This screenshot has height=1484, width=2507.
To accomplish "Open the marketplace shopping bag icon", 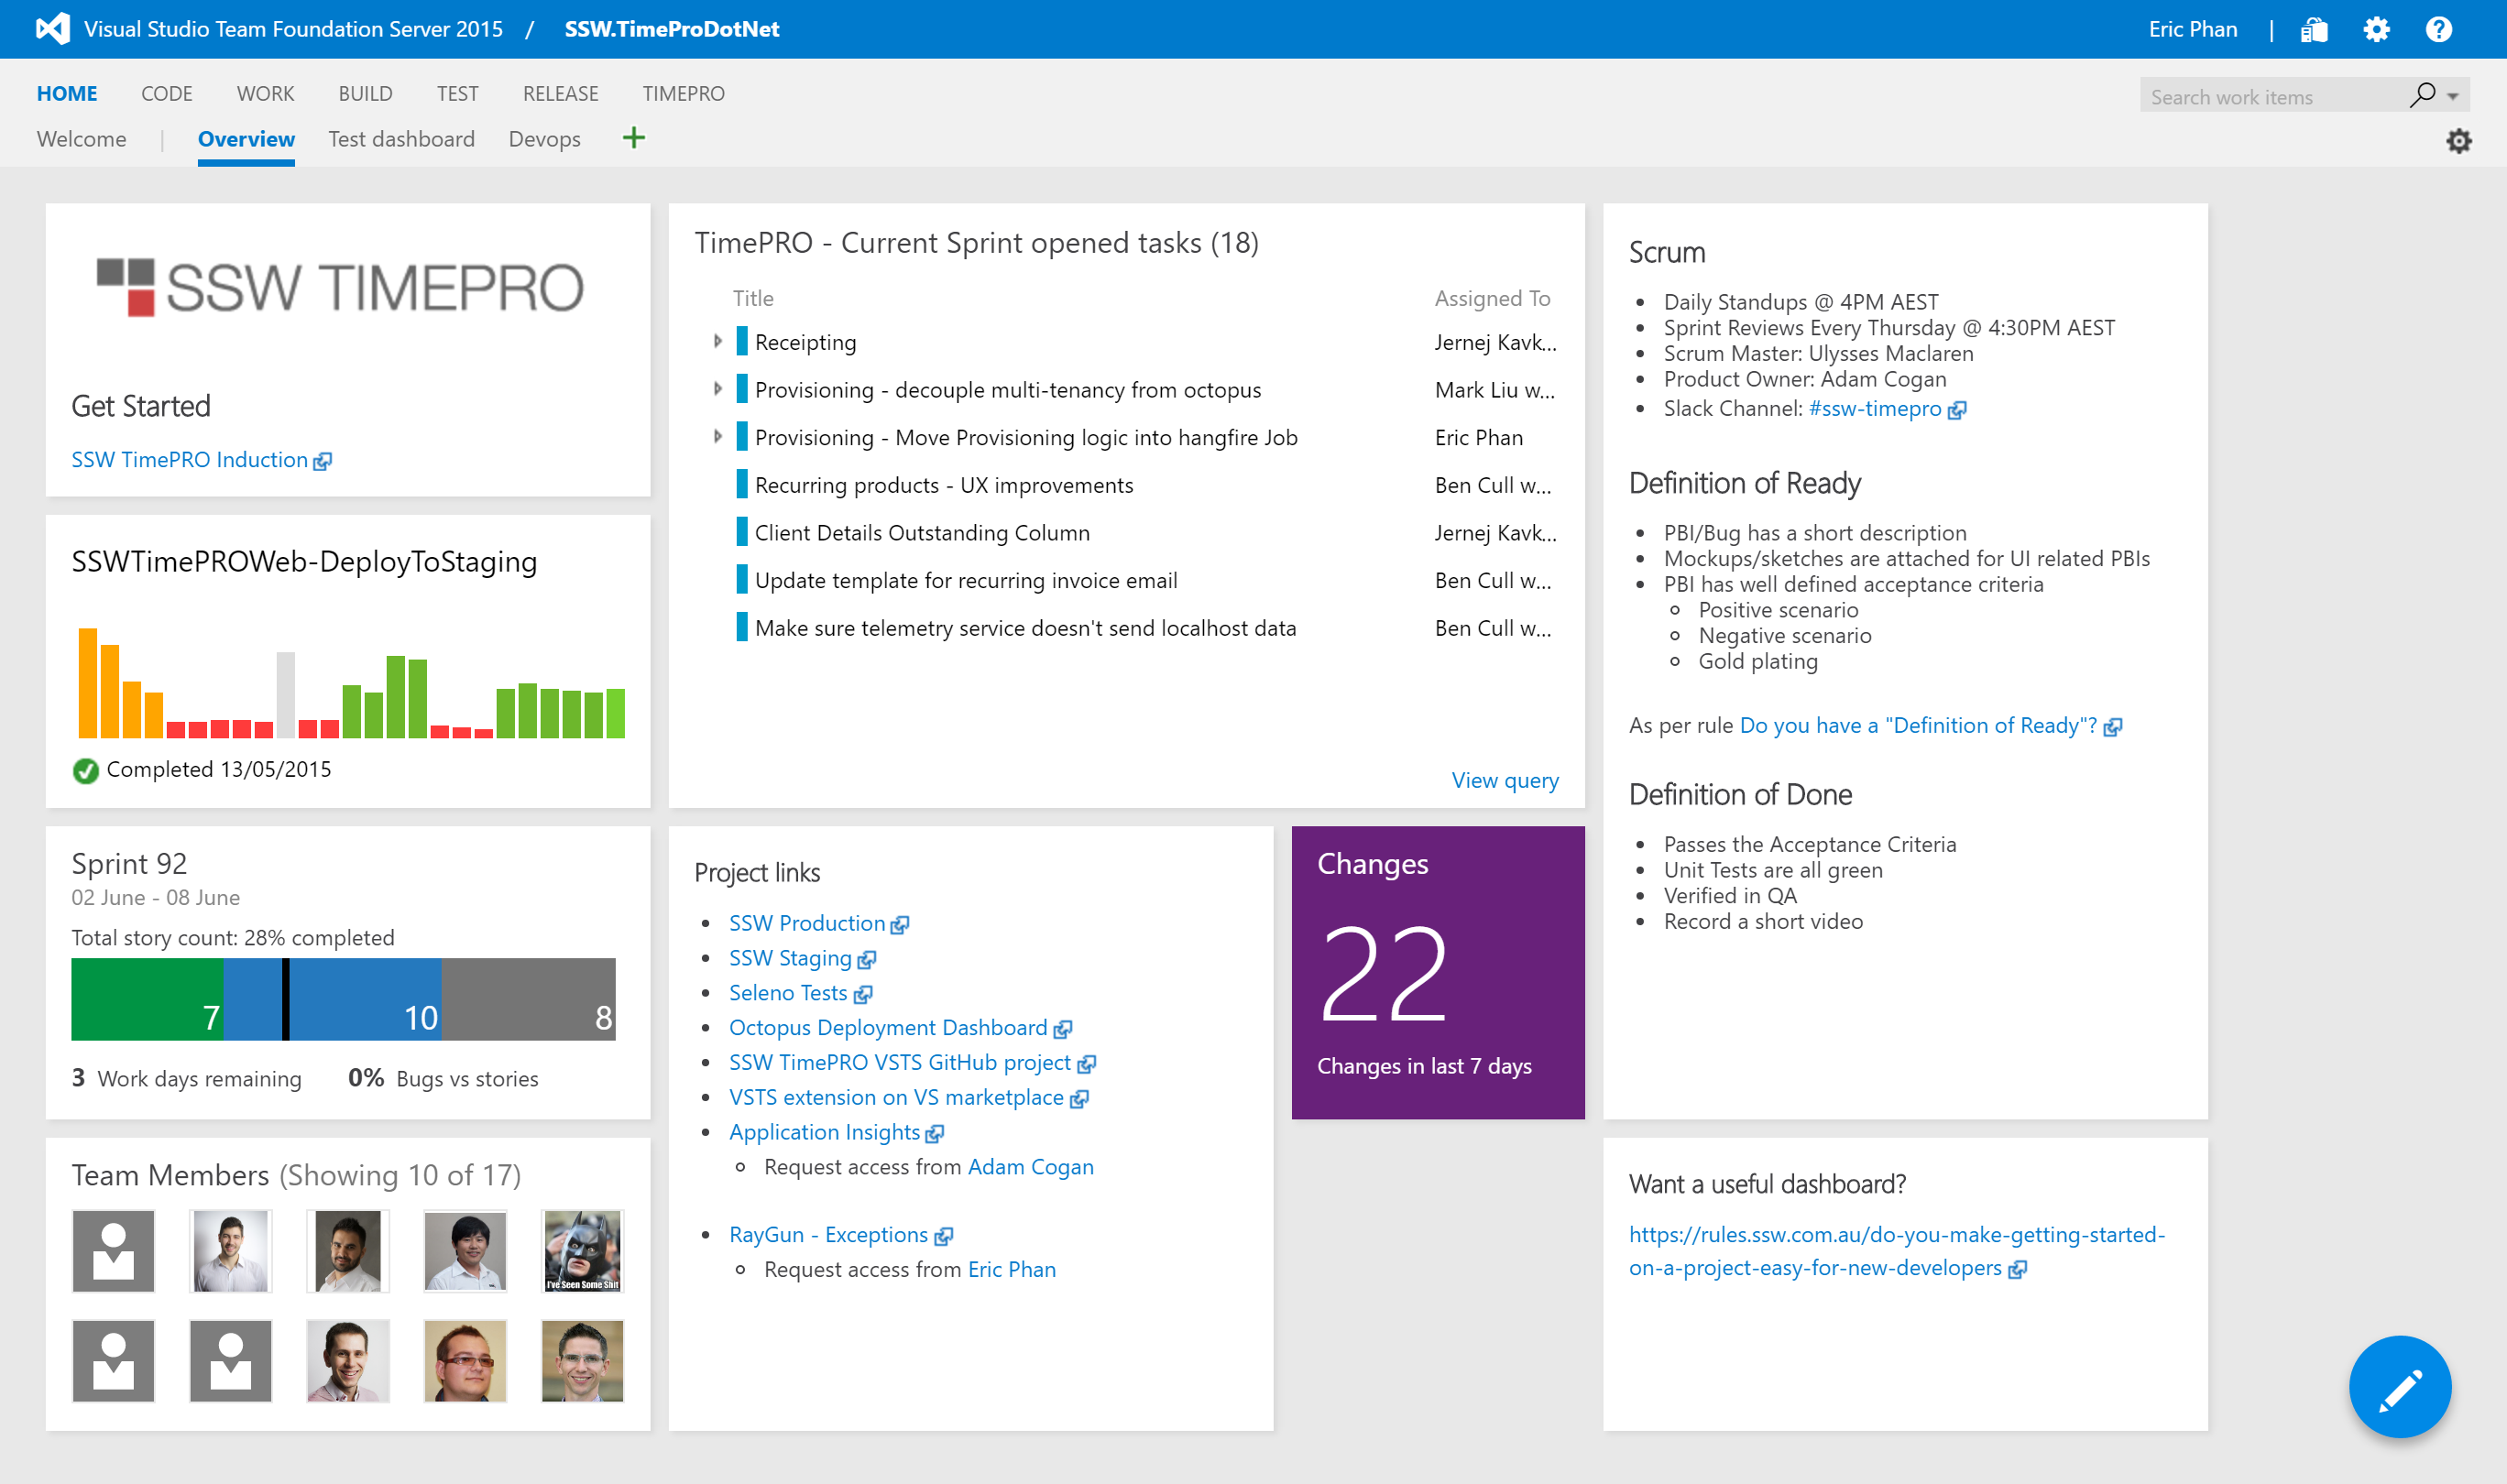I will pyautogui.click(x=2313, y=30).
